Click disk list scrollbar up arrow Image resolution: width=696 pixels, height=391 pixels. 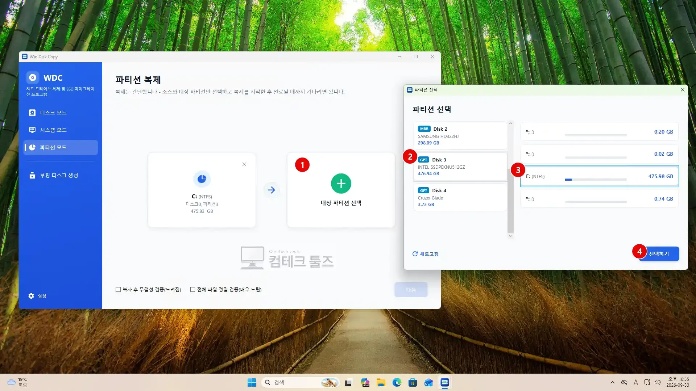[x=510, y=123]
